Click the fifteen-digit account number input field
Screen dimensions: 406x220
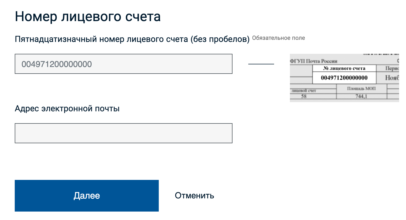click(123, 64)
